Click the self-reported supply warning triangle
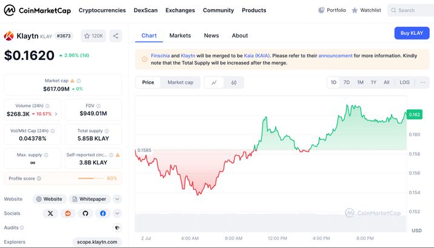Viewport: 434px width, 248px height. 118,155
